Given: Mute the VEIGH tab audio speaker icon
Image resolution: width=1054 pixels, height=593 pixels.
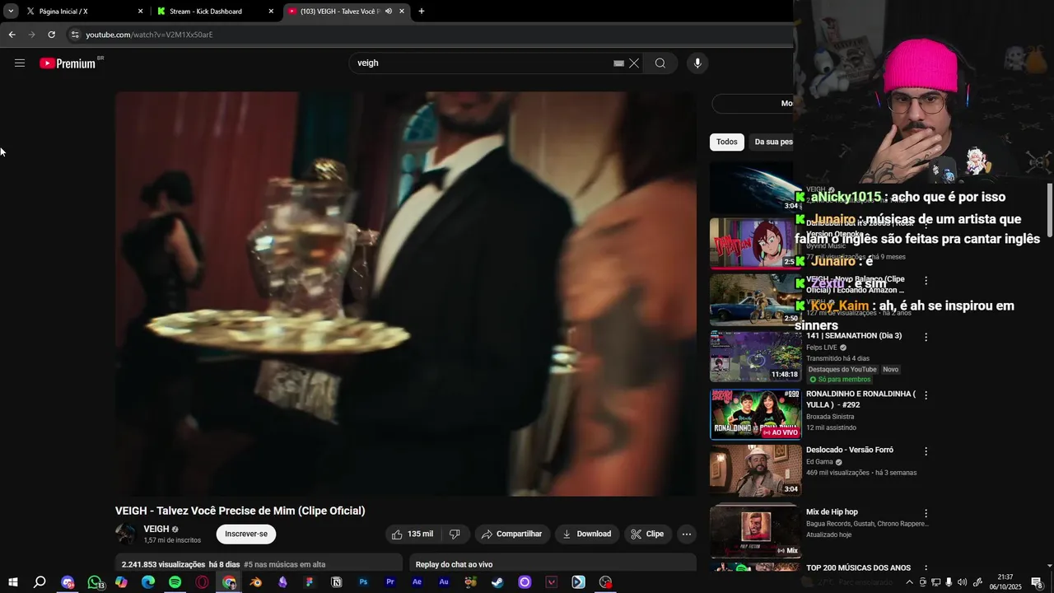Looking at the screenshot, I should click(x=389, y=12).
